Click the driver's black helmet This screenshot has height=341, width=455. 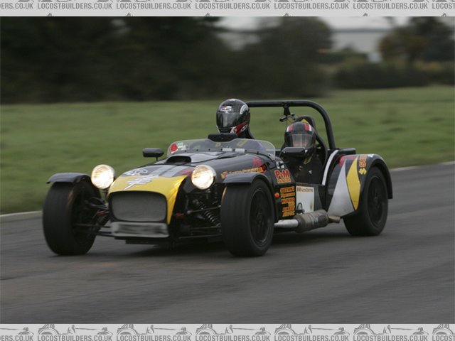232,117
